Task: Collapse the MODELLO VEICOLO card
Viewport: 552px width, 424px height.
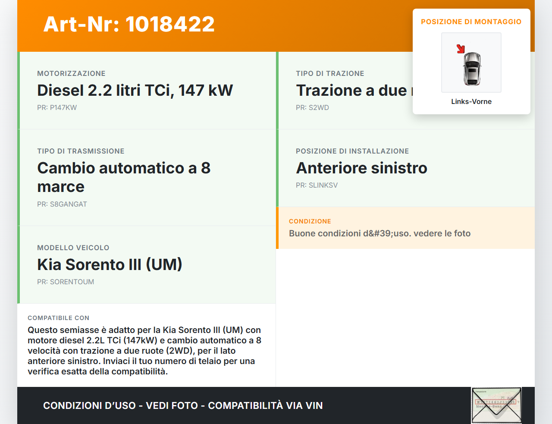Action: click(x=147, y=264)
